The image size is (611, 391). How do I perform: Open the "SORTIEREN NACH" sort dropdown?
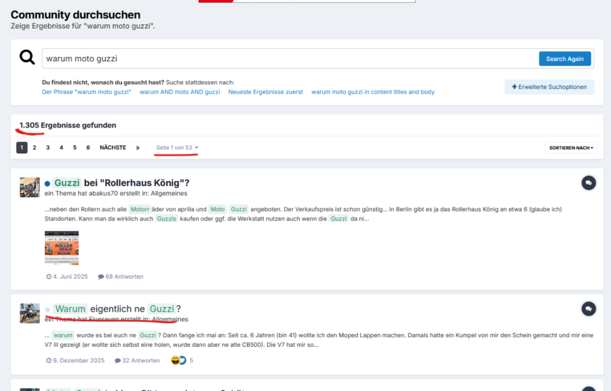pos(571,147)
